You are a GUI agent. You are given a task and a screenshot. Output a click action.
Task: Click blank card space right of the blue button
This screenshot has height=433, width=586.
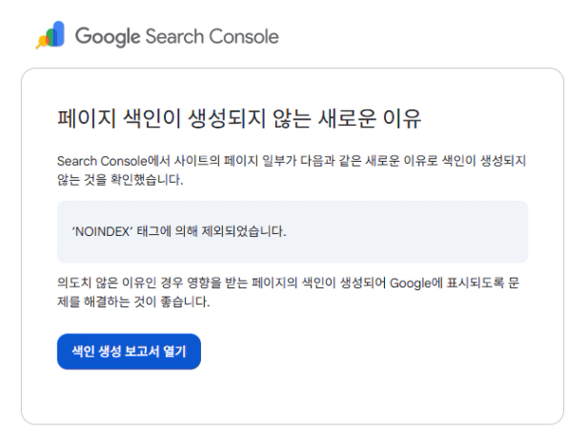(381, 351)
